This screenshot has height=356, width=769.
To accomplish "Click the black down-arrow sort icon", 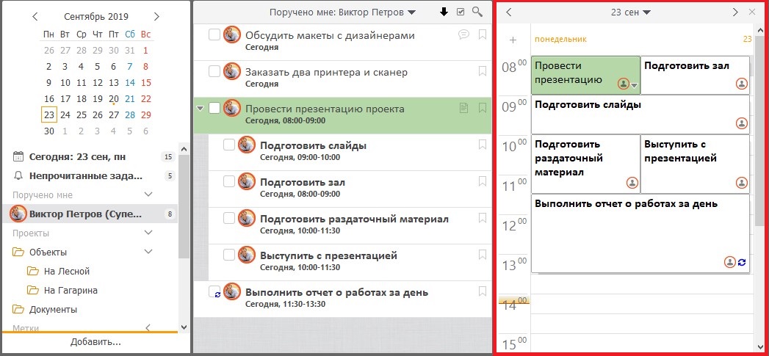I will click(x=444, y=12).
